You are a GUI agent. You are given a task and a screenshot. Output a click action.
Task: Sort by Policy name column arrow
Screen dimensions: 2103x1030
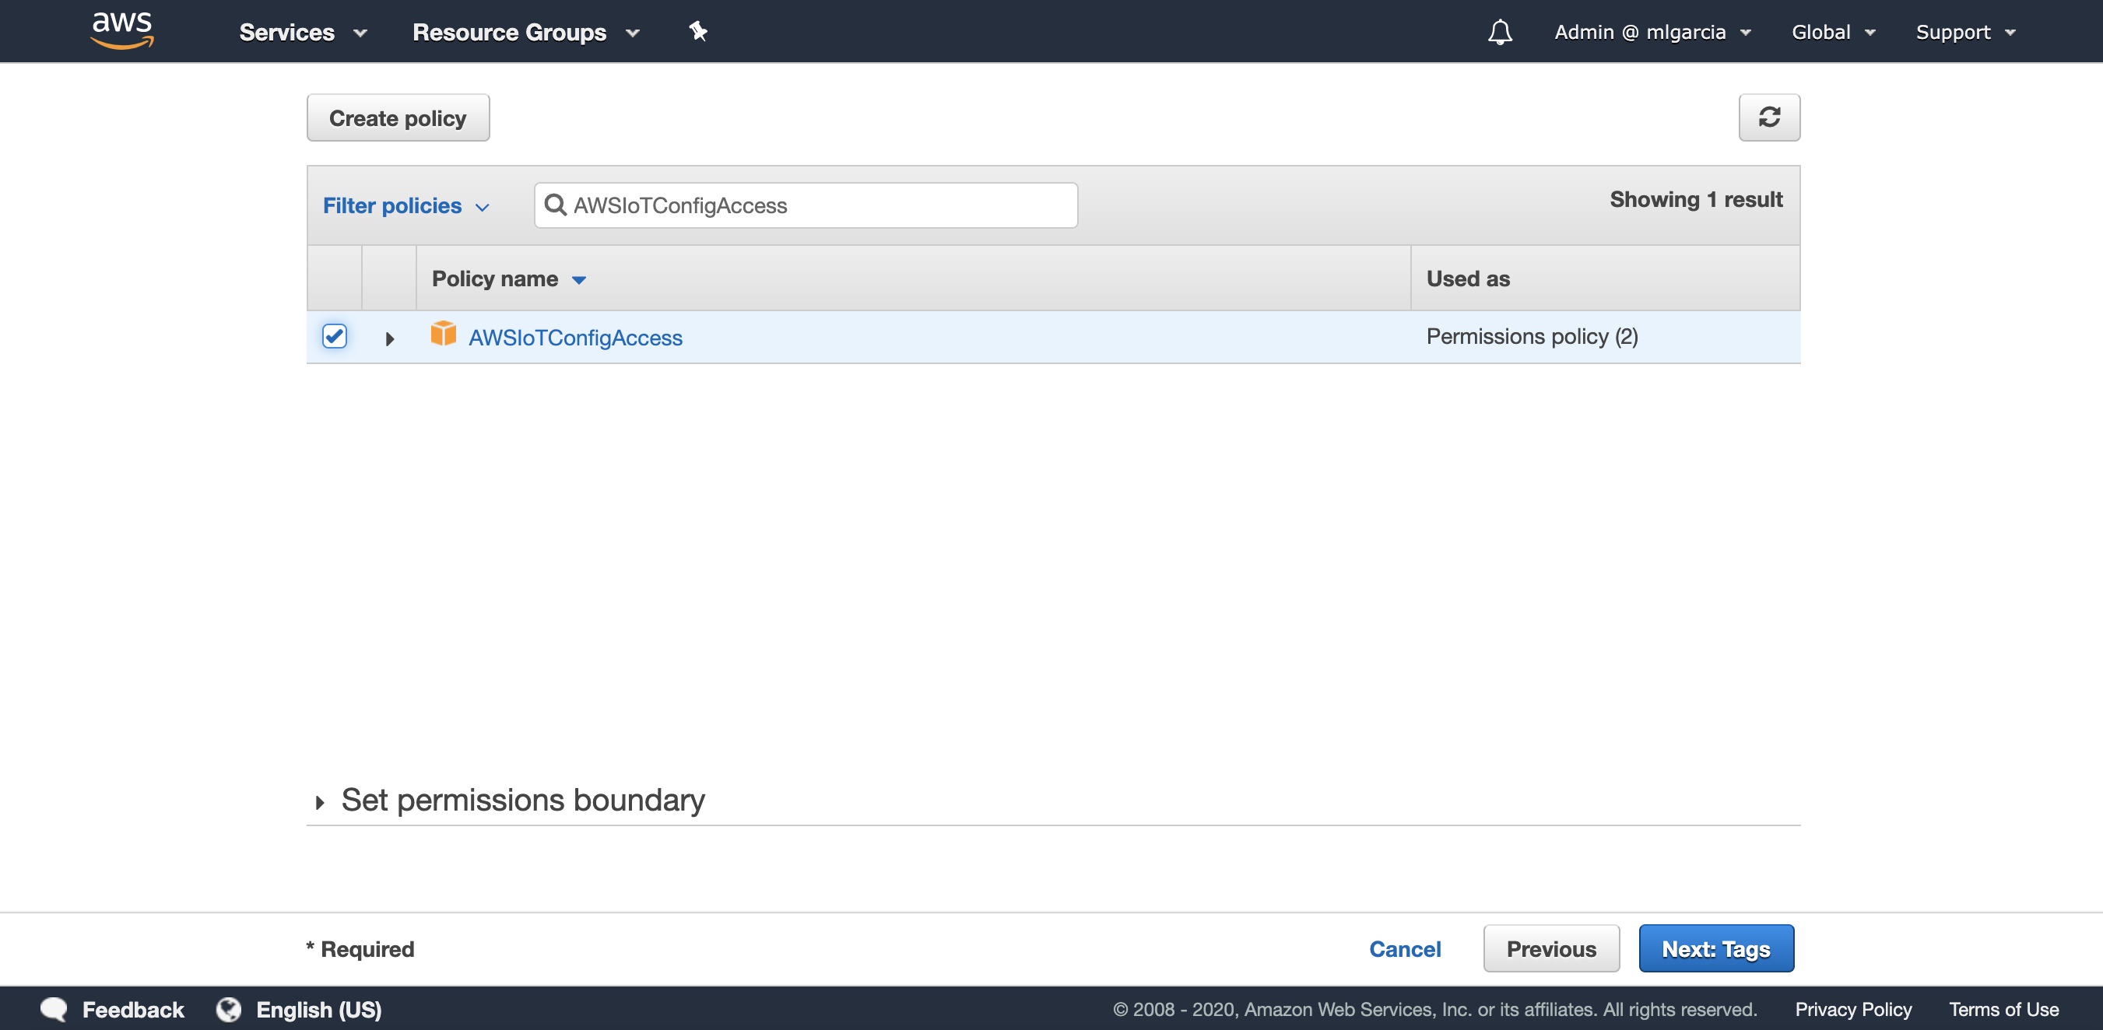[579, 280]
